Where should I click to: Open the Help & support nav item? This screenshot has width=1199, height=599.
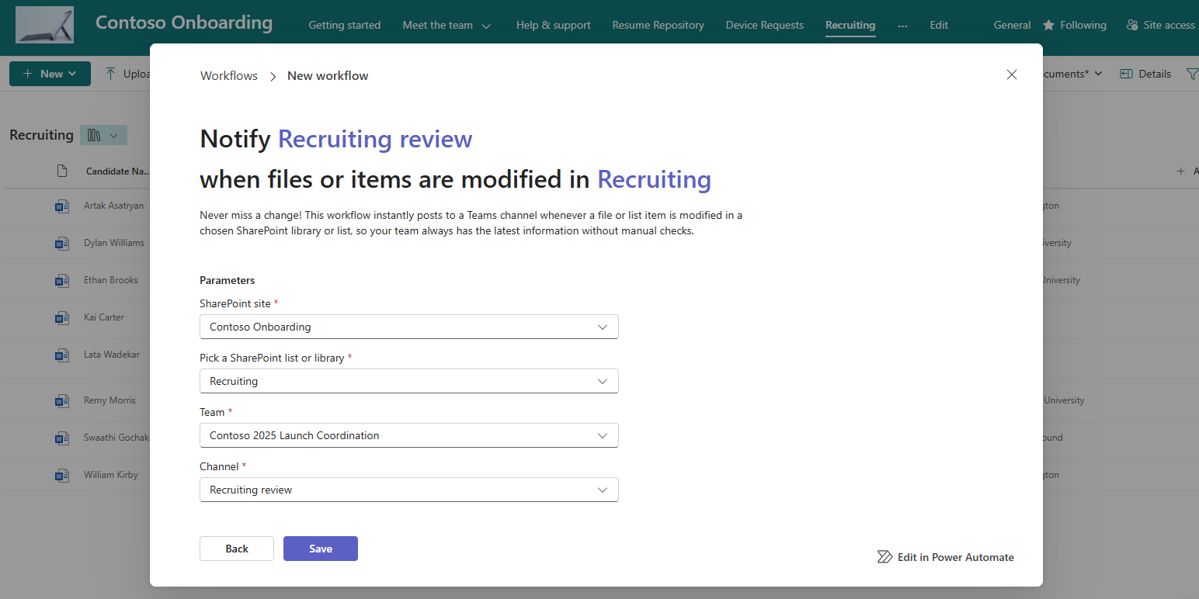pos(554,25)
